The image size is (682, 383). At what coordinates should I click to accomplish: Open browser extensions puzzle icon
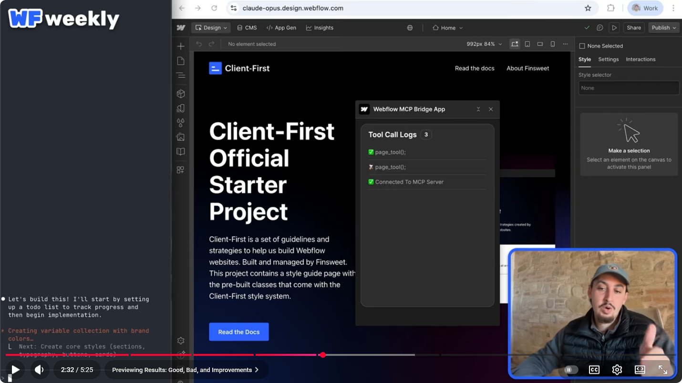610,8
